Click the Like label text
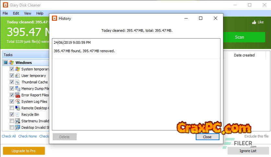 pyautogui.click(x=261, y=22)
